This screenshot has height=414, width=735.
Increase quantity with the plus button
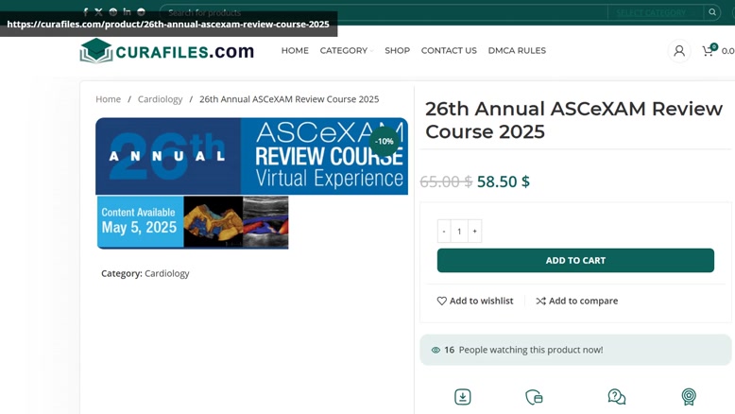point(475,232)
